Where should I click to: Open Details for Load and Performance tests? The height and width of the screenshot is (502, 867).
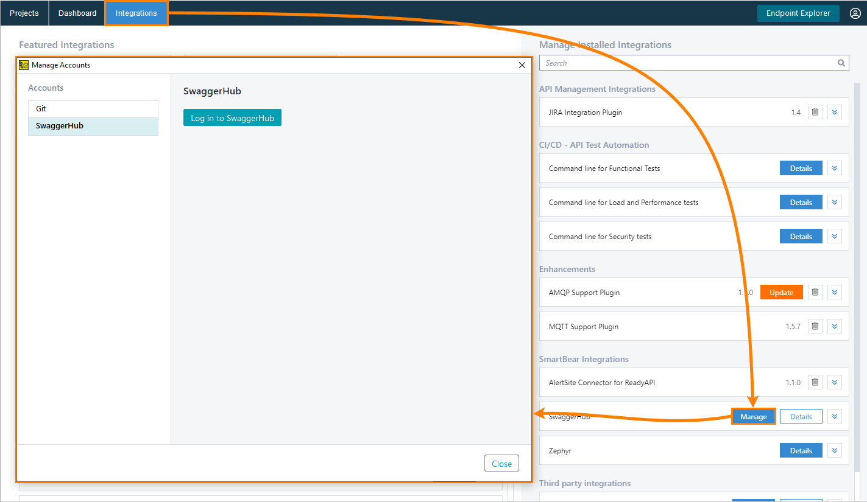801,203
